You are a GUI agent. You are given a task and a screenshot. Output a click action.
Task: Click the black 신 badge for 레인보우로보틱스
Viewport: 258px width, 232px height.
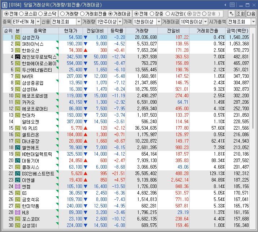(18, 57)
